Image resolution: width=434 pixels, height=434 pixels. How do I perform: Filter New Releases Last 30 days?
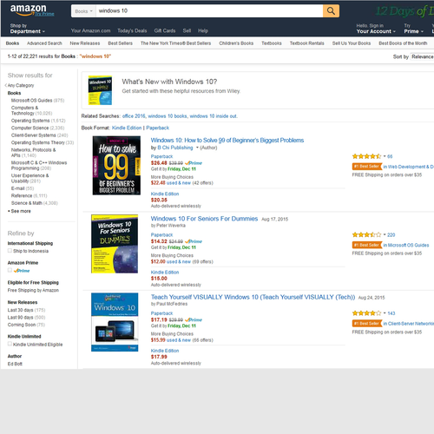click(x=20, y=310)
